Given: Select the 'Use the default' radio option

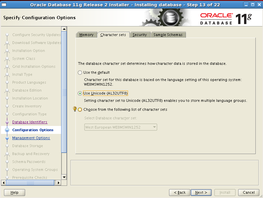Looking at the screenshot, I should [x=80, y=72].
